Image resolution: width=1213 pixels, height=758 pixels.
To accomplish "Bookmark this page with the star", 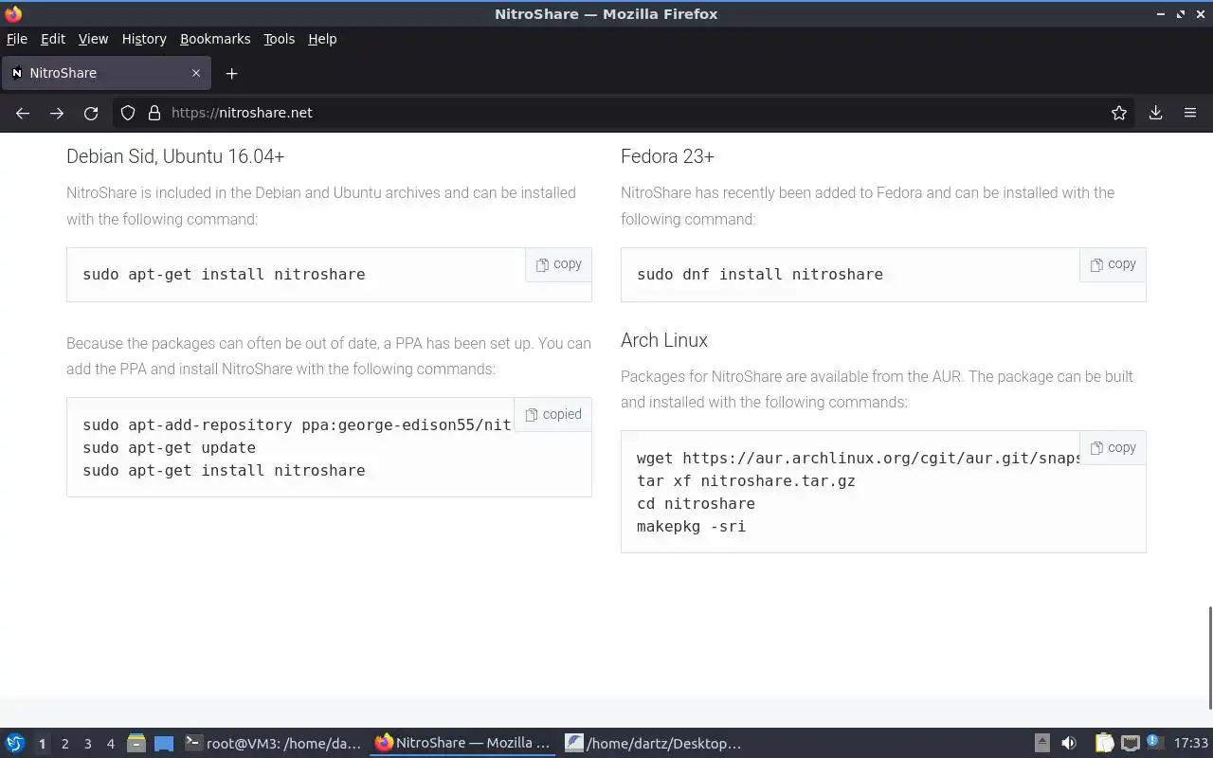I will (x=1119, y=113).
